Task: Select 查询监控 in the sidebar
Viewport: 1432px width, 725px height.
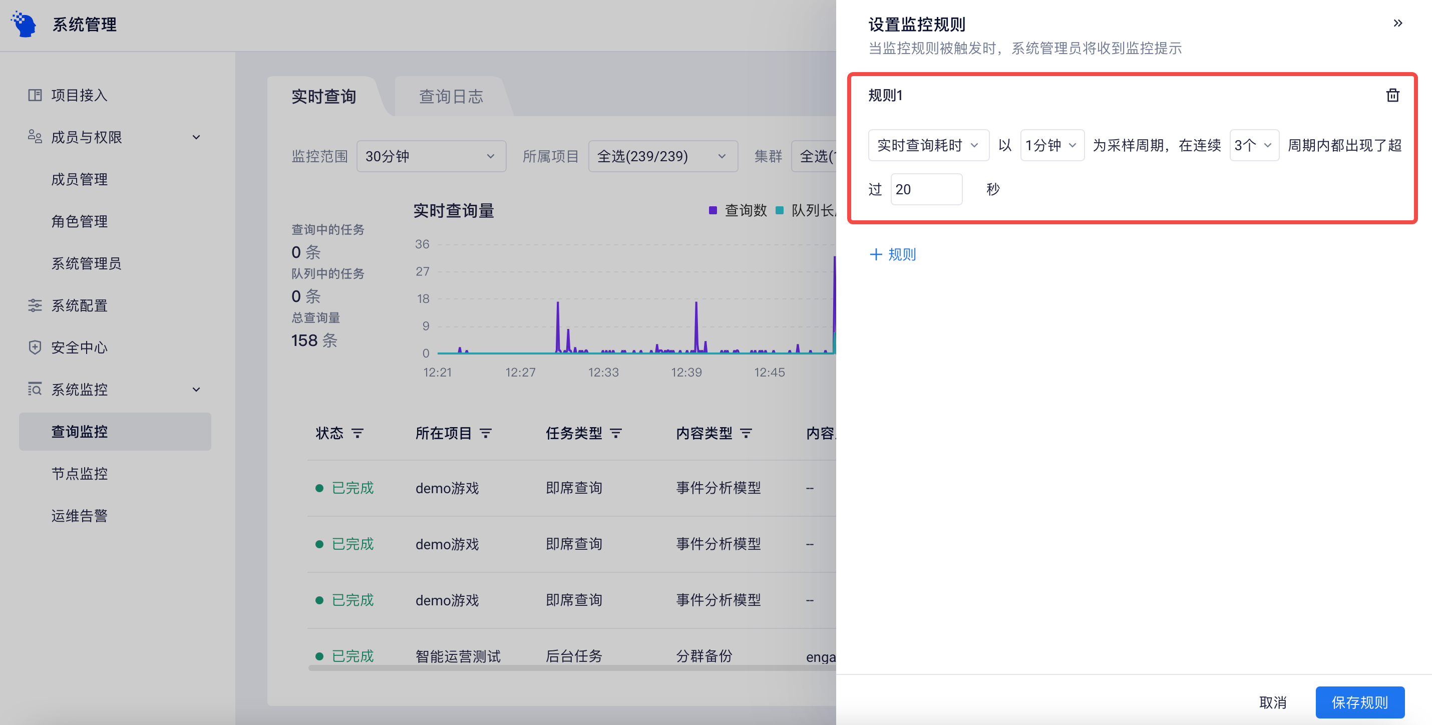Action: [115, 432]
